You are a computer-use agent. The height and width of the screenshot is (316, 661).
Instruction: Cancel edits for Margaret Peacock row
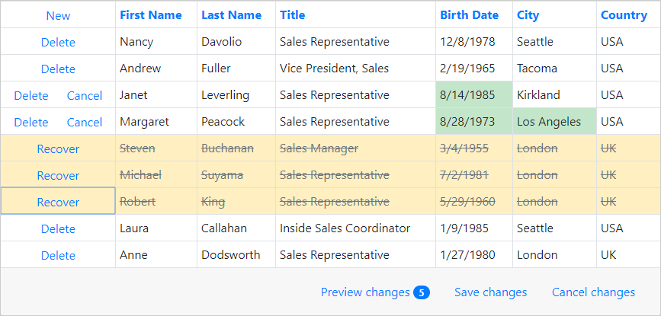(85, 122)
